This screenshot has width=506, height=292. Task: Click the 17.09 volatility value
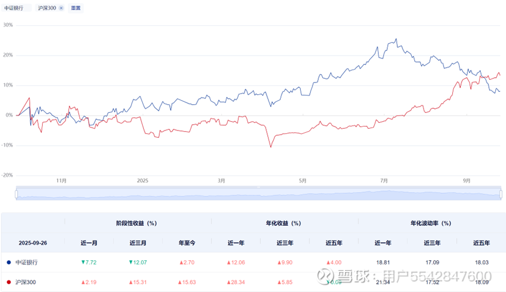pyautogui.click(x=432, y=262)
